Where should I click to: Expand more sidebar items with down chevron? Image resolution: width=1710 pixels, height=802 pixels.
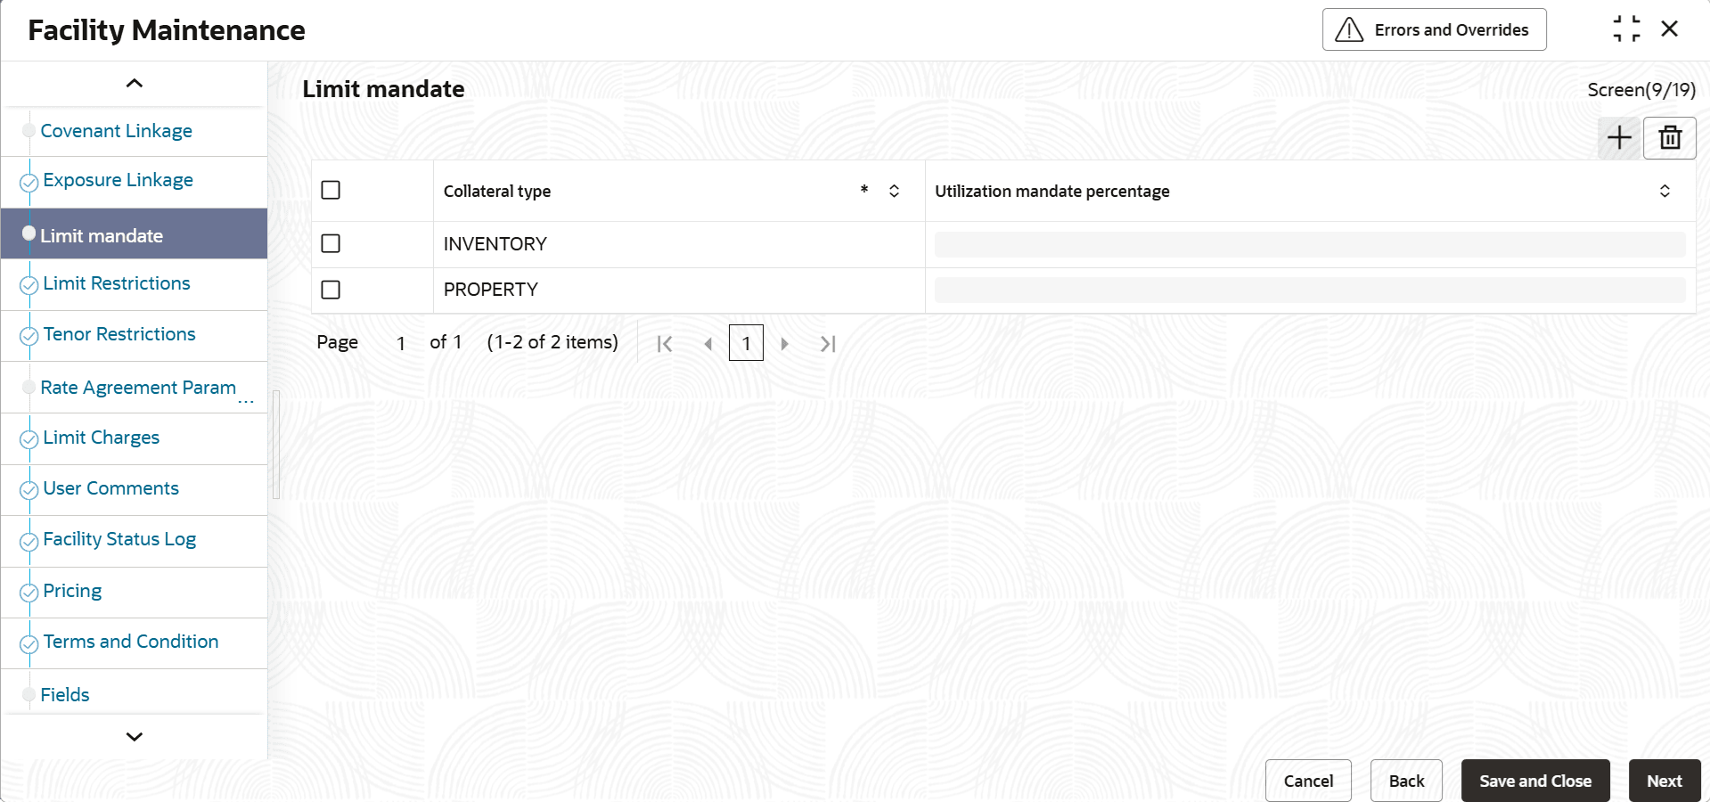pos(134,736)
